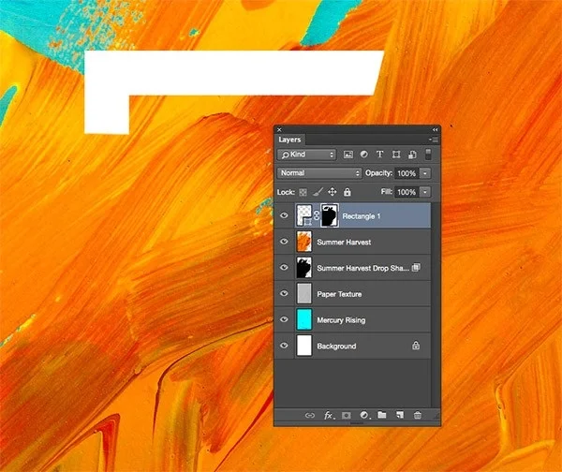Open the Layers panel options menu
Screen dimensions: 562x472
pyautogui.click(x=434, y=140)
